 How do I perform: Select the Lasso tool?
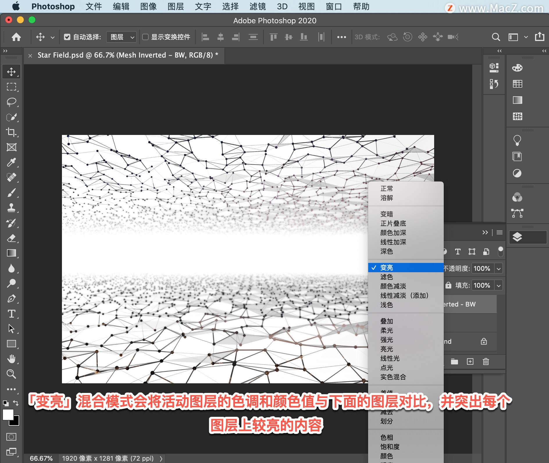(11, 102)
